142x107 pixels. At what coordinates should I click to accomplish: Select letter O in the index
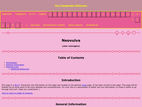point(123,14)
